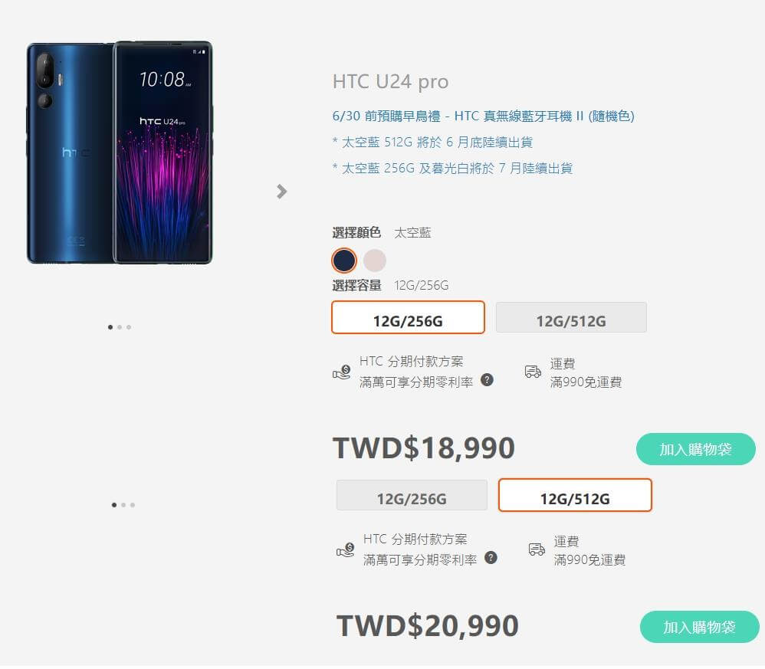The height and width of the screenshot is (669, 765).
Task: Click lower installment plan question mark icon
Action: pyautogui.click(x=491, y=558)
